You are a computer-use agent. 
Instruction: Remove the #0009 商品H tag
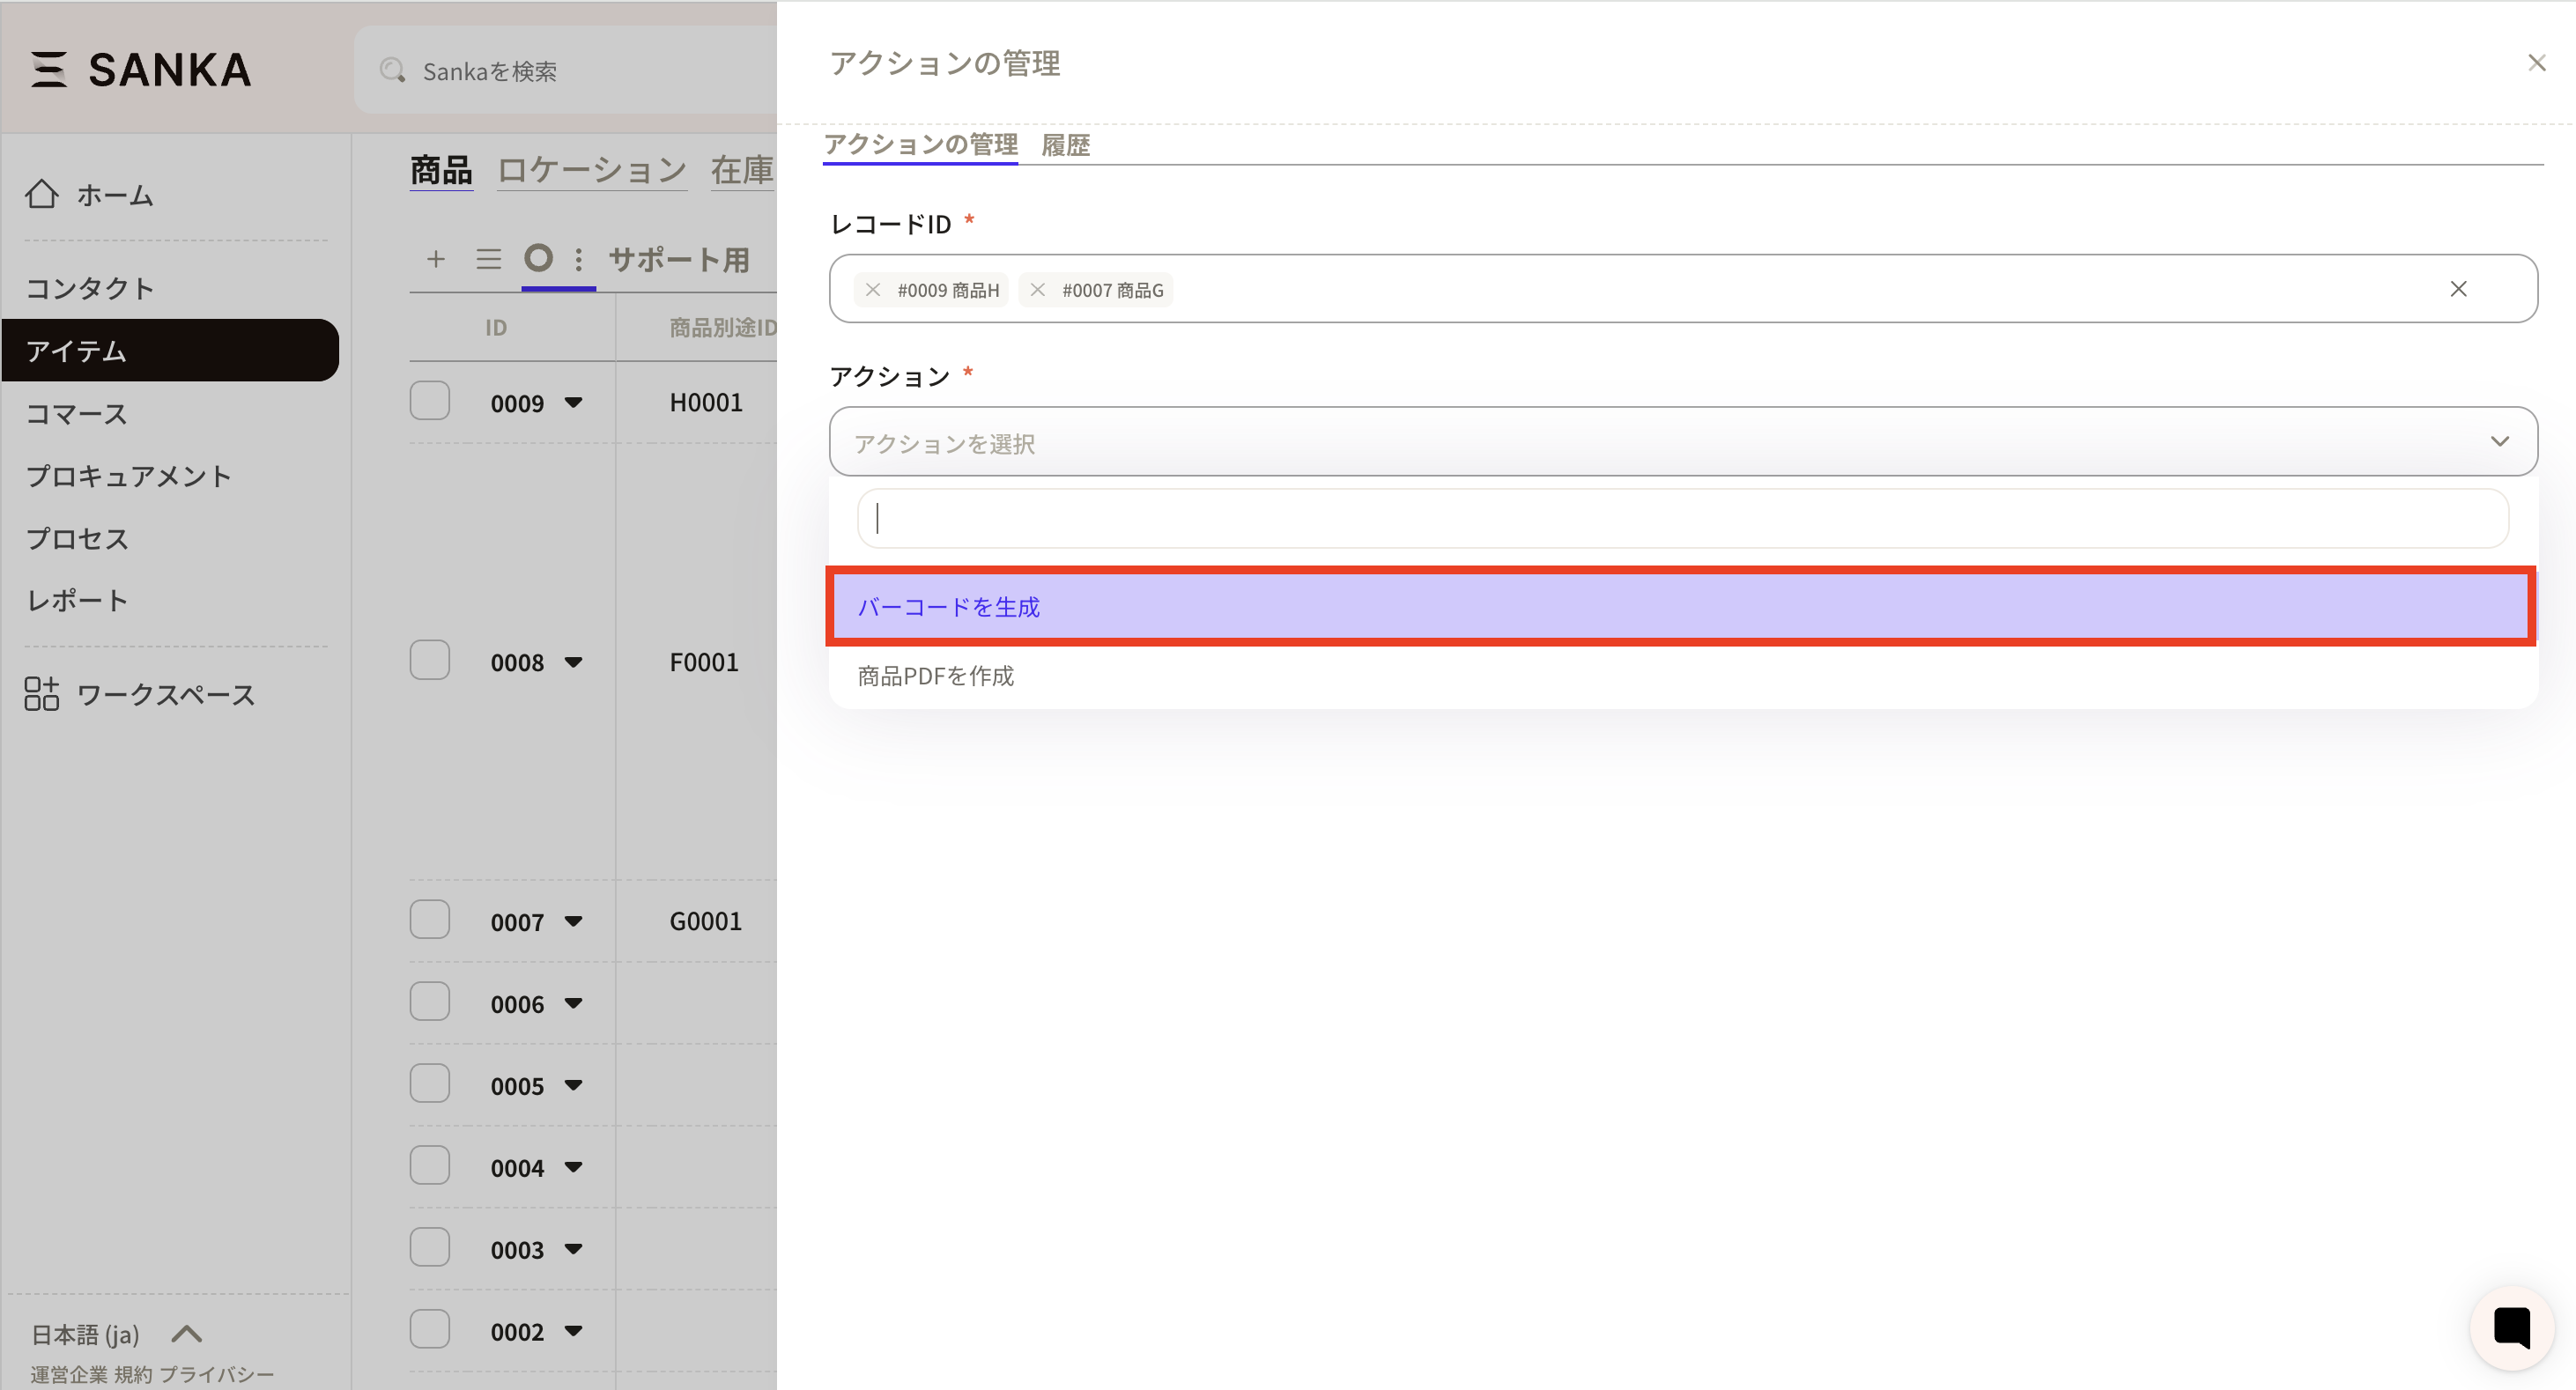coord(873,290)
